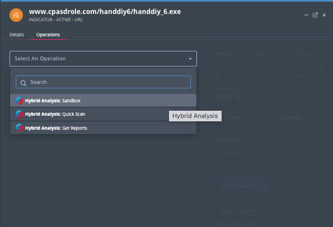Pop out the panel in new window

[315, 15]
